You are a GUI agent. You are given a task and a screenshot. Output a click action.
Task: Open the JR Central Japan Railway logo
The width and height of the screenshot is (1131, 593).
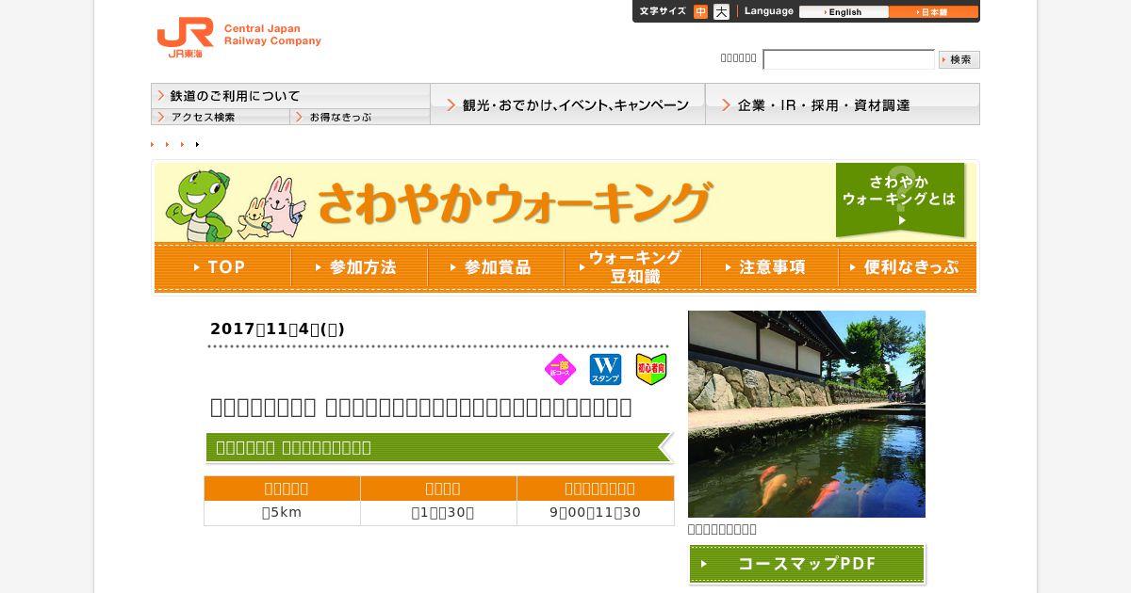(x=238, y=38)
